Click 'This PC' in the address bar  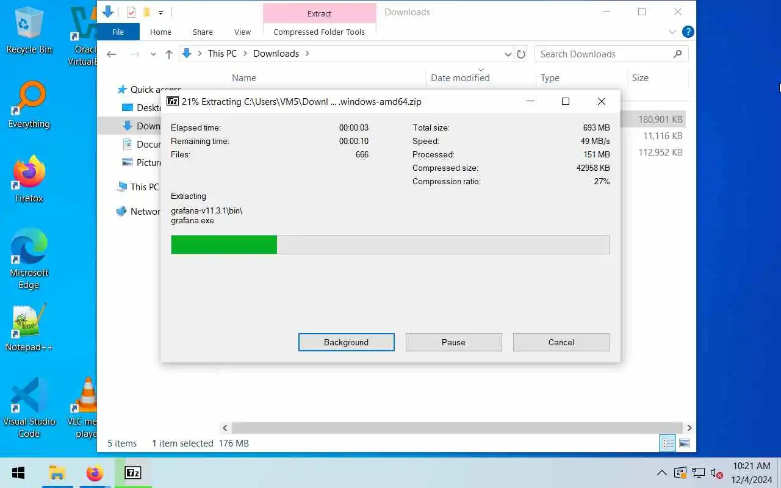tap(222, 54)
